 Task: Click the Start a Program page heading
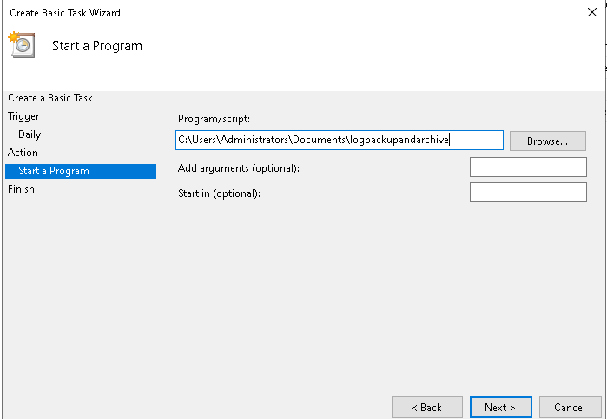[x=97, y=45]
